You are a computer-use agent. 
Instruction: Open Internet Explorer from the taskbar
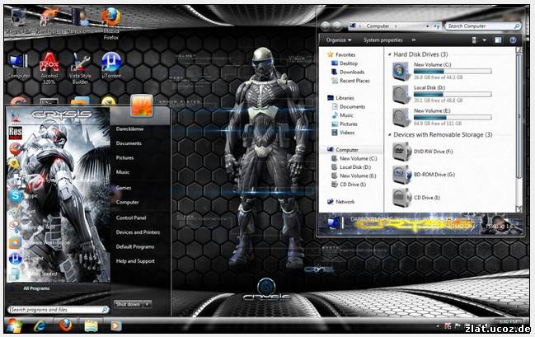40,325
